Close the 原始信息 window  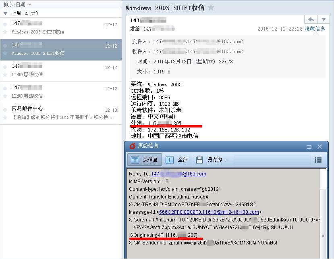(x=319, y=146)
